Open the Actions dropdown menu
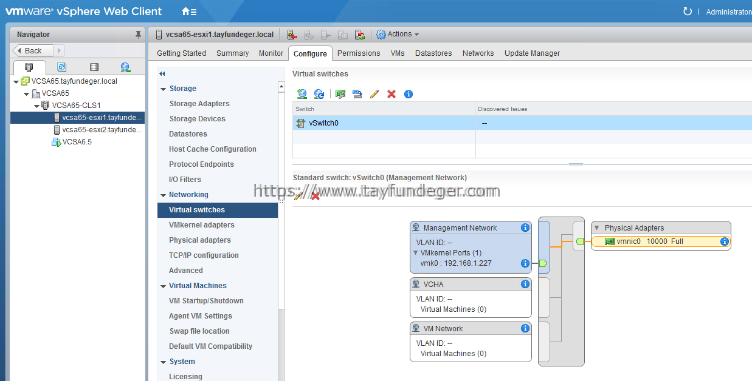This screenshot has width=752, height=381. click(398, 35)
